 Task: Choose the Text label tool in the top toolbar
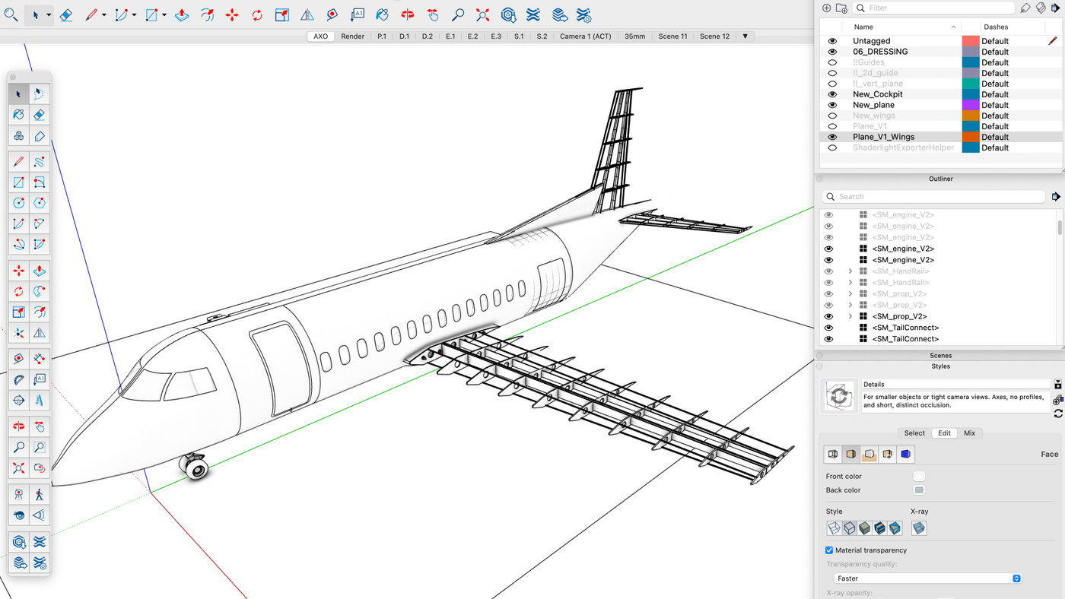(358, 15)
